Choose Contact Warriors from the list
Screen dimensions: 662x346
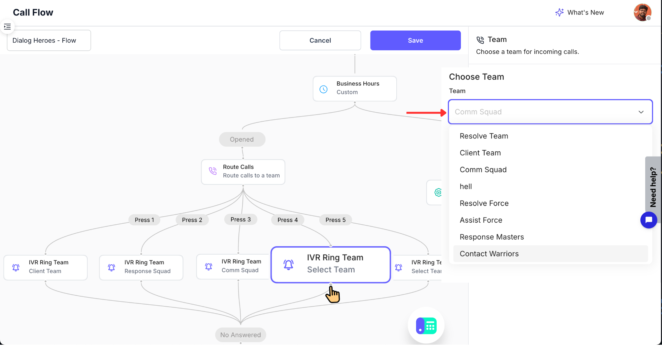[550, 254]
